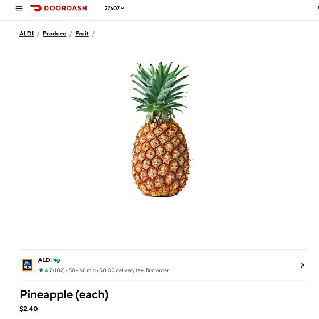Click the $2.40 price label
Image resolution: width=319 pixels, height=319 pixels.
[28, 309]
